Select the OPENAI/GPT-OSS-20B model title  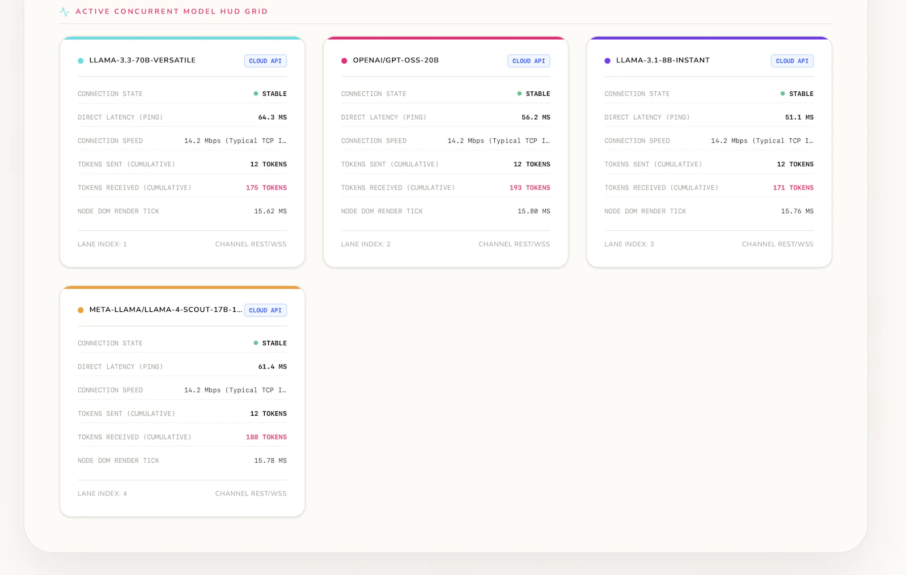(x=396, y=60)
